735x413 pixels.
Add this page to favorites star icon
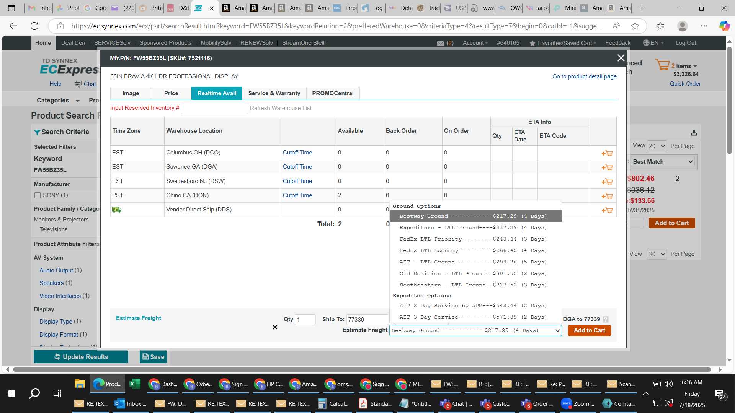[x=635, y=26]
